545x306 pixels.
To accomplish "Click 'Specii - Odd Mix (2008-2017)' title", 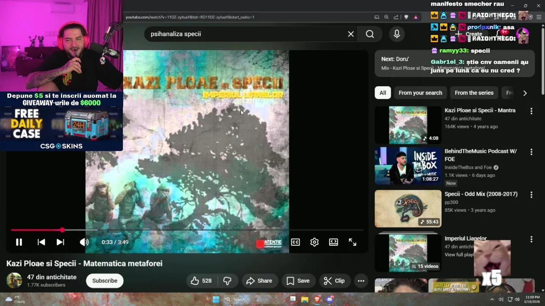I will click(x=481, y=194).
